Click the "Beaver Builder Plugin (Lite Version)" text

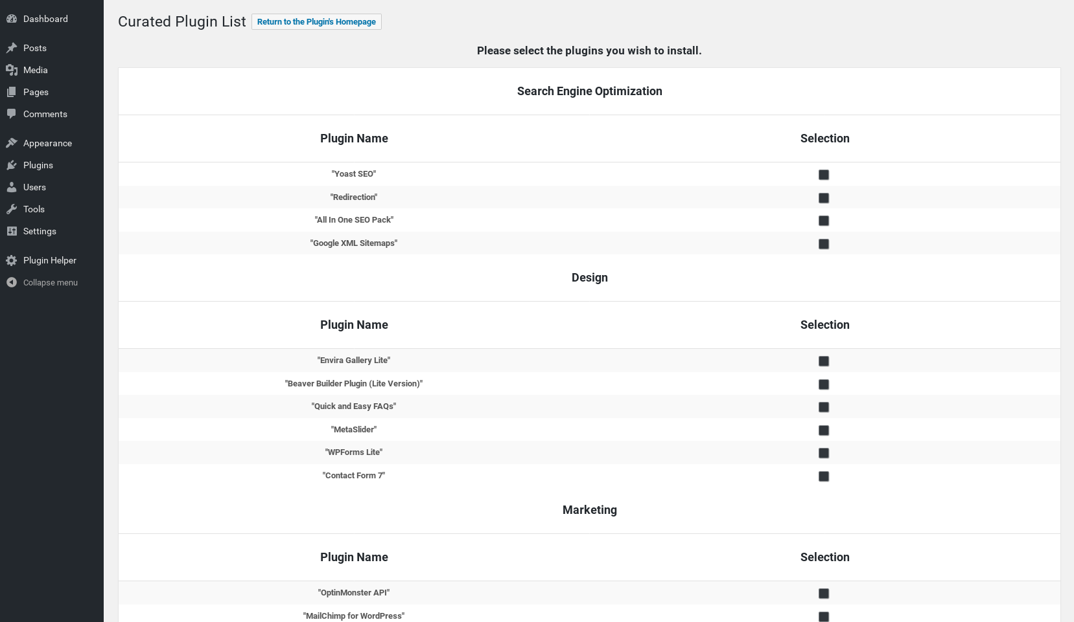tap(354, 384)
